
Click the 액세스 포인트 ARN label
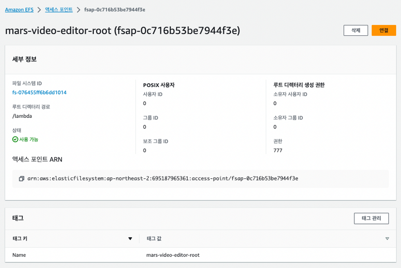37,159
